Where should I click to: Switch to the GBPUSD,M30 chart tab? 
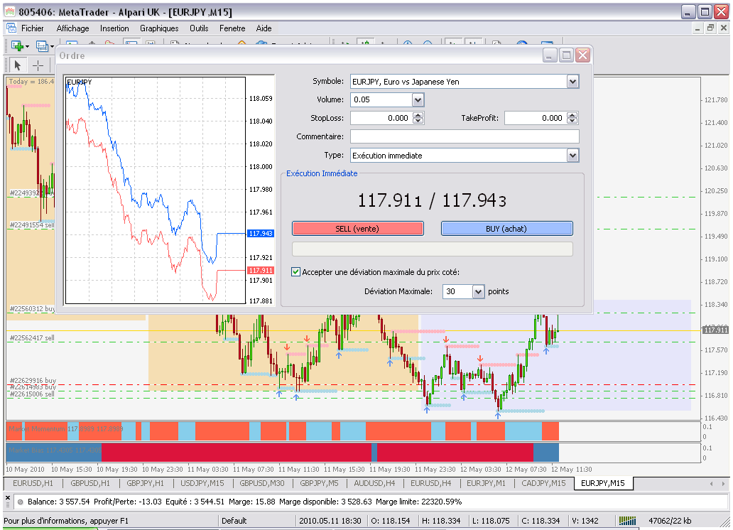click(261, 483)
